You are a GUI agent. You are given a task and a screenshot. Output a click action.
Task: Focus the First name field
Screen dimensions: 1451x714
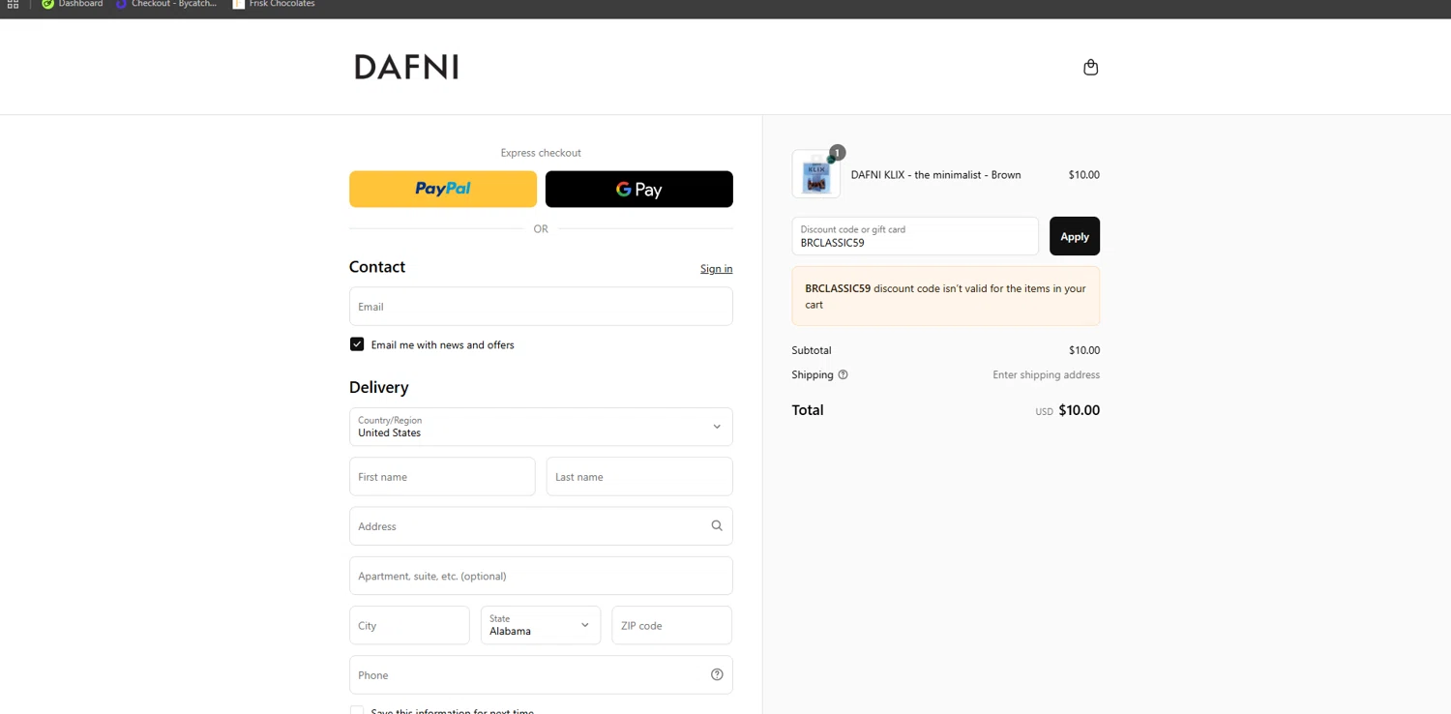[x=442, y=477]
